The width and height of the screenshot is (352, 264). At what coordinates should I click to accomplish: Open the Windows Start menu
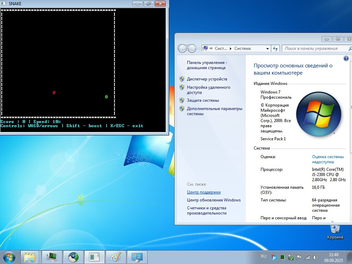point(9,257)
